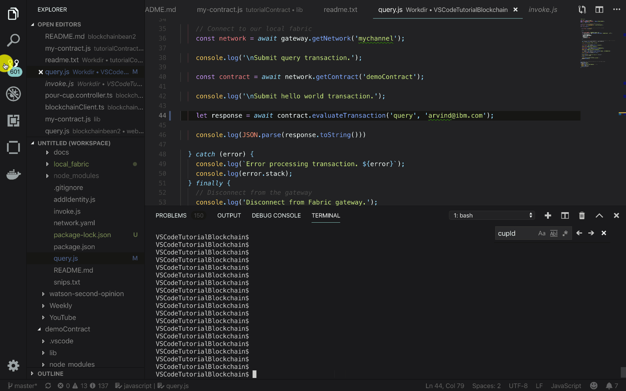Viewport: 626px width, 391px height.
Task: Collapse the UNTITLED (WORKSPACE) section
Action: [x=74, y=143]
